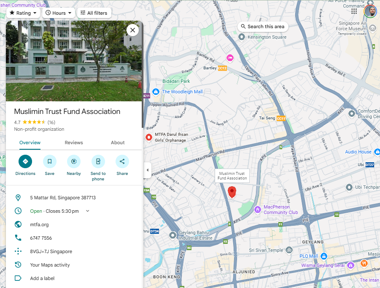
Task: Click the pink hotel marker near Bartley
Action: click(230, 58)
